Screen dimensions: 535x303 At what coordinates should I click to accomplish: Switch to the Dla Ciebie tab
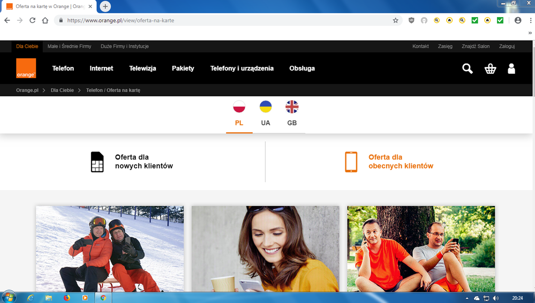[27, 47]
